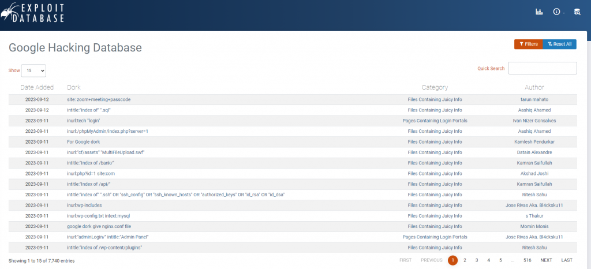Click category of zoom+meeting+passcode row
591x269 pixels.
tap(435, 99)
